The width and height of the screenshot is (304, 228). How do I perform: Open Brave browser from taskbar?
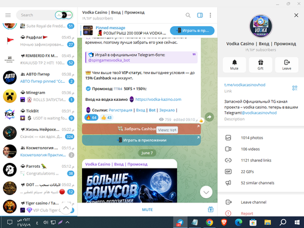[224, 223]
